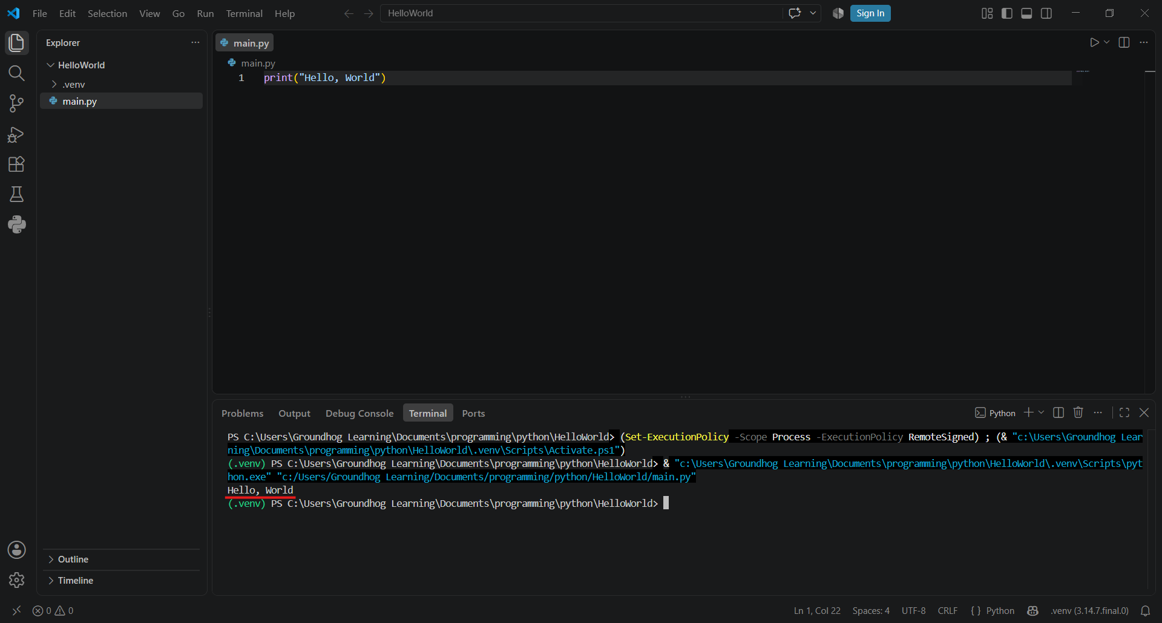Open the Source Control view
The image size is (1162, 623).
coord(17,103)
